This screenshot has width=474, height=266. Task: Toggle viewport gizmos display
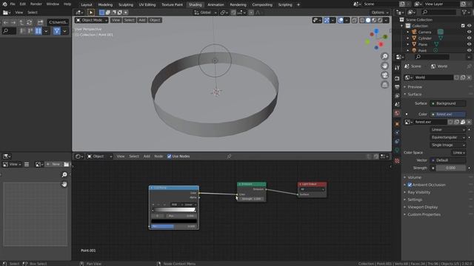click(327, 20)
